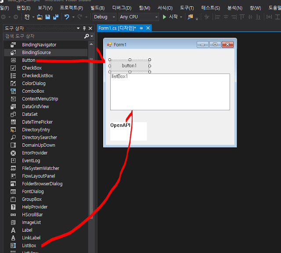Choose the ColorDialog control icon
Viewport: 281px width, 253px height.
pos(13,83)
